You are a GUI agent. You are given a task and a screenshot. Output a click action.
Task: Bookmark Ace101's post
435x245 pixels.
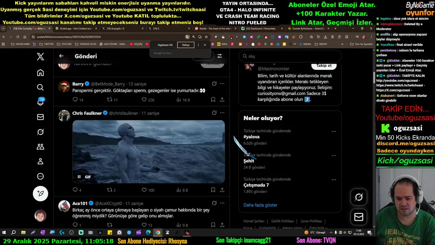213,225
